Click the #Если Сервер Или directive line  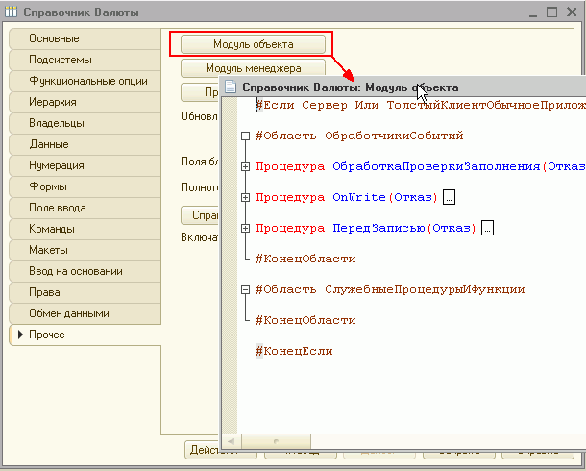coord(421,106)
